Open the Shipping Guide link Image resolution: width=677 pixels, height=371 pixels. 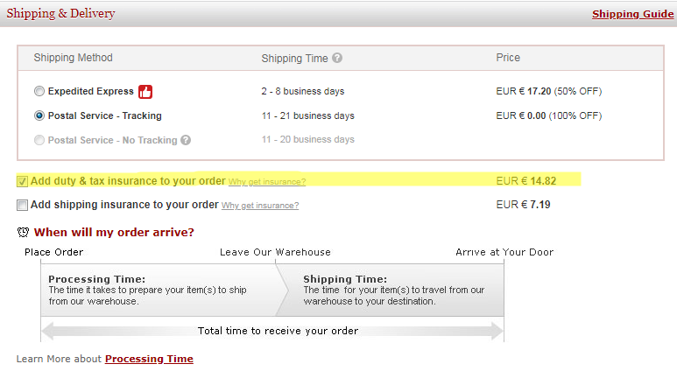point(632,14)
